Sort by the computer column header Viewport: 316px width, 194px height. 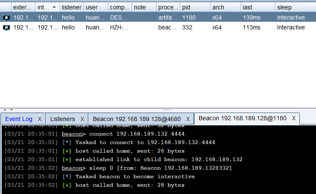pos(120,7)
